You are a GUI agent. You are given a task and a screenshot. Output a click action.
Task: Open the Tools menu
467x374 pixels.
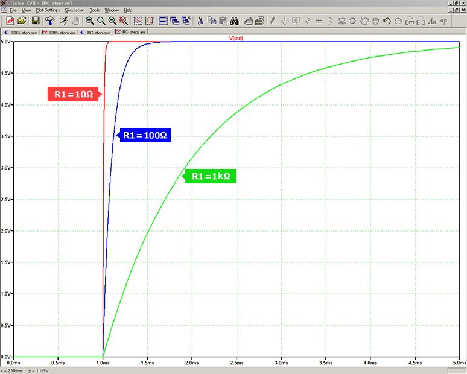[95, 10]
